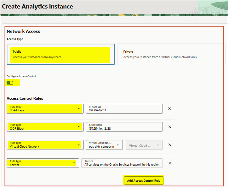Click the IP Address field with 137.254.16.112
This screenshot has height=188, width=228.
[124, 109]
